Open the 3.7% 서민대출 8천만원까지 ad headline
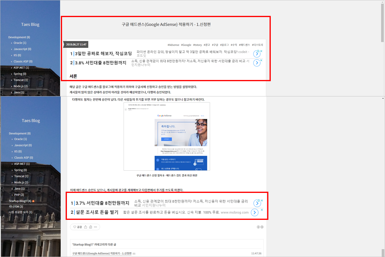Screen dimensions: 385x257 (102, 203)
